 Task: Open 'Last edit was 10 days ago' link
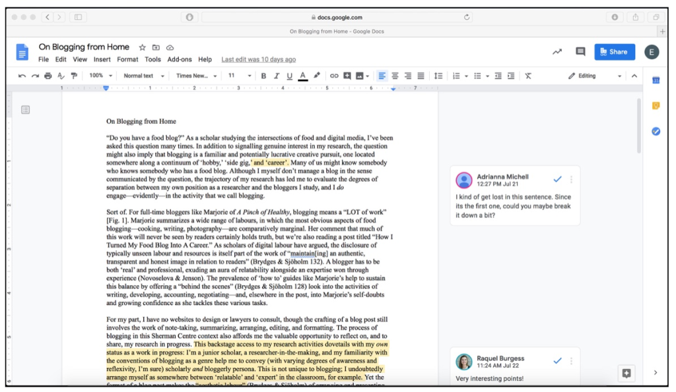258,59
